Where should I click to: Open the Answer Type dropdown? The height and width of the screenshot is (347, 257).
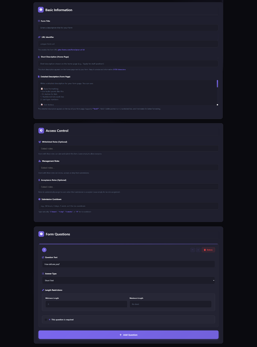pos(128,280)
